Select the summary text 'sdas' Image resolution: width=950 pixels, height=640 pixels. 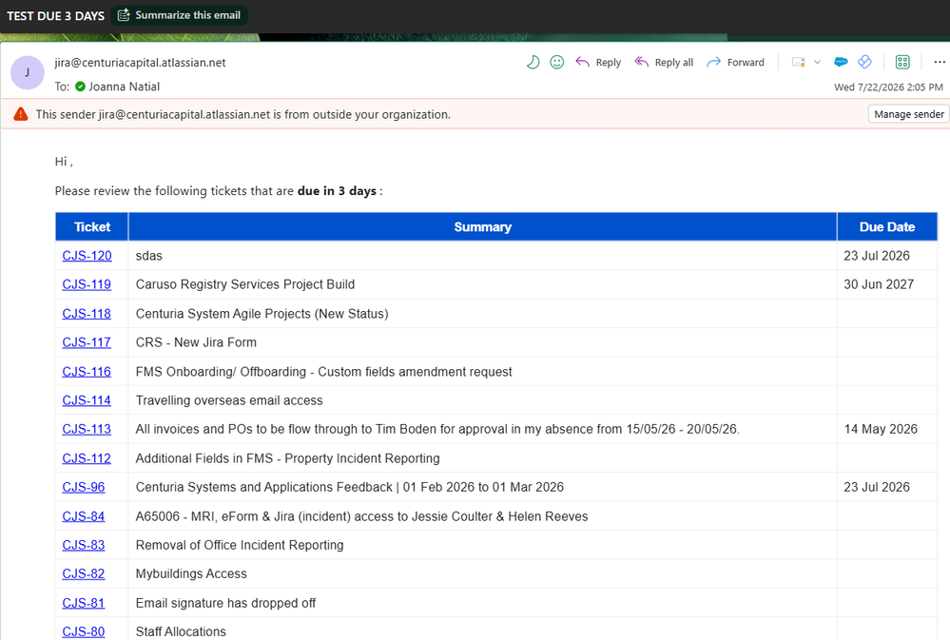pos(149,256)
